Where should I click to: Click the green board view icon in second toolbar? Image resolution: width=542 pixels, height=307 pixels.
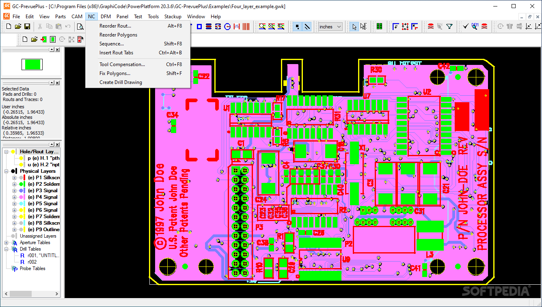53,39
